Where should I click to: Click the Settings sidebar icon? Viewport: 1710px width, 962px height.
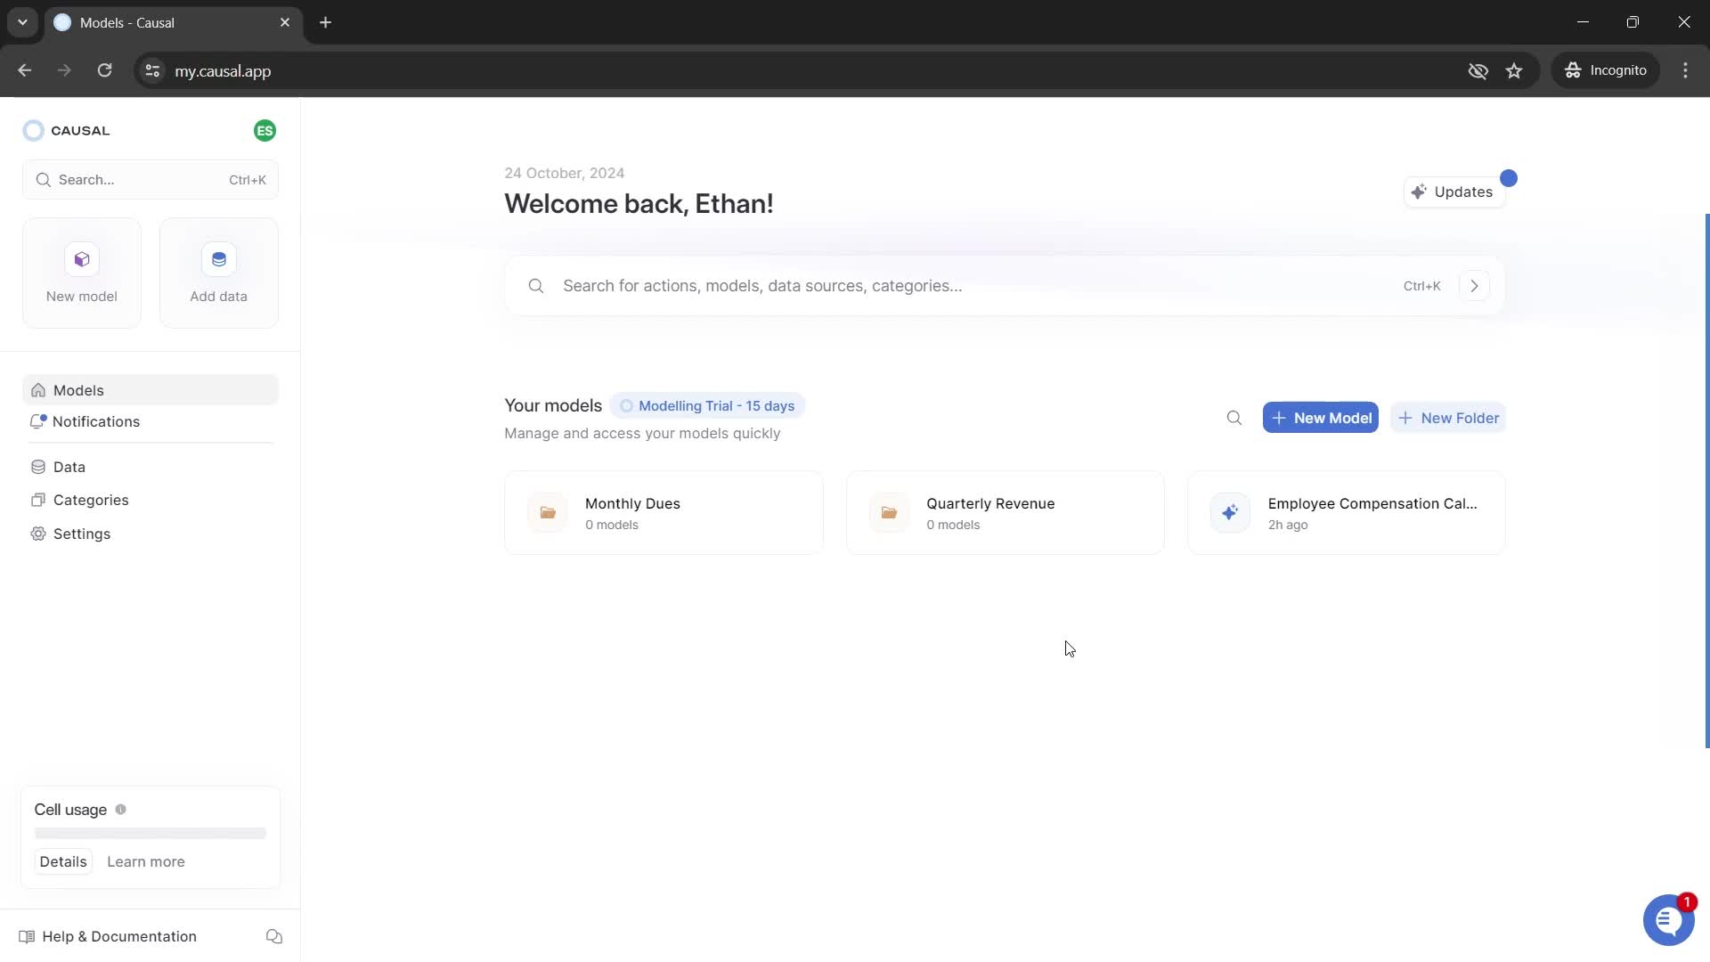39,534
